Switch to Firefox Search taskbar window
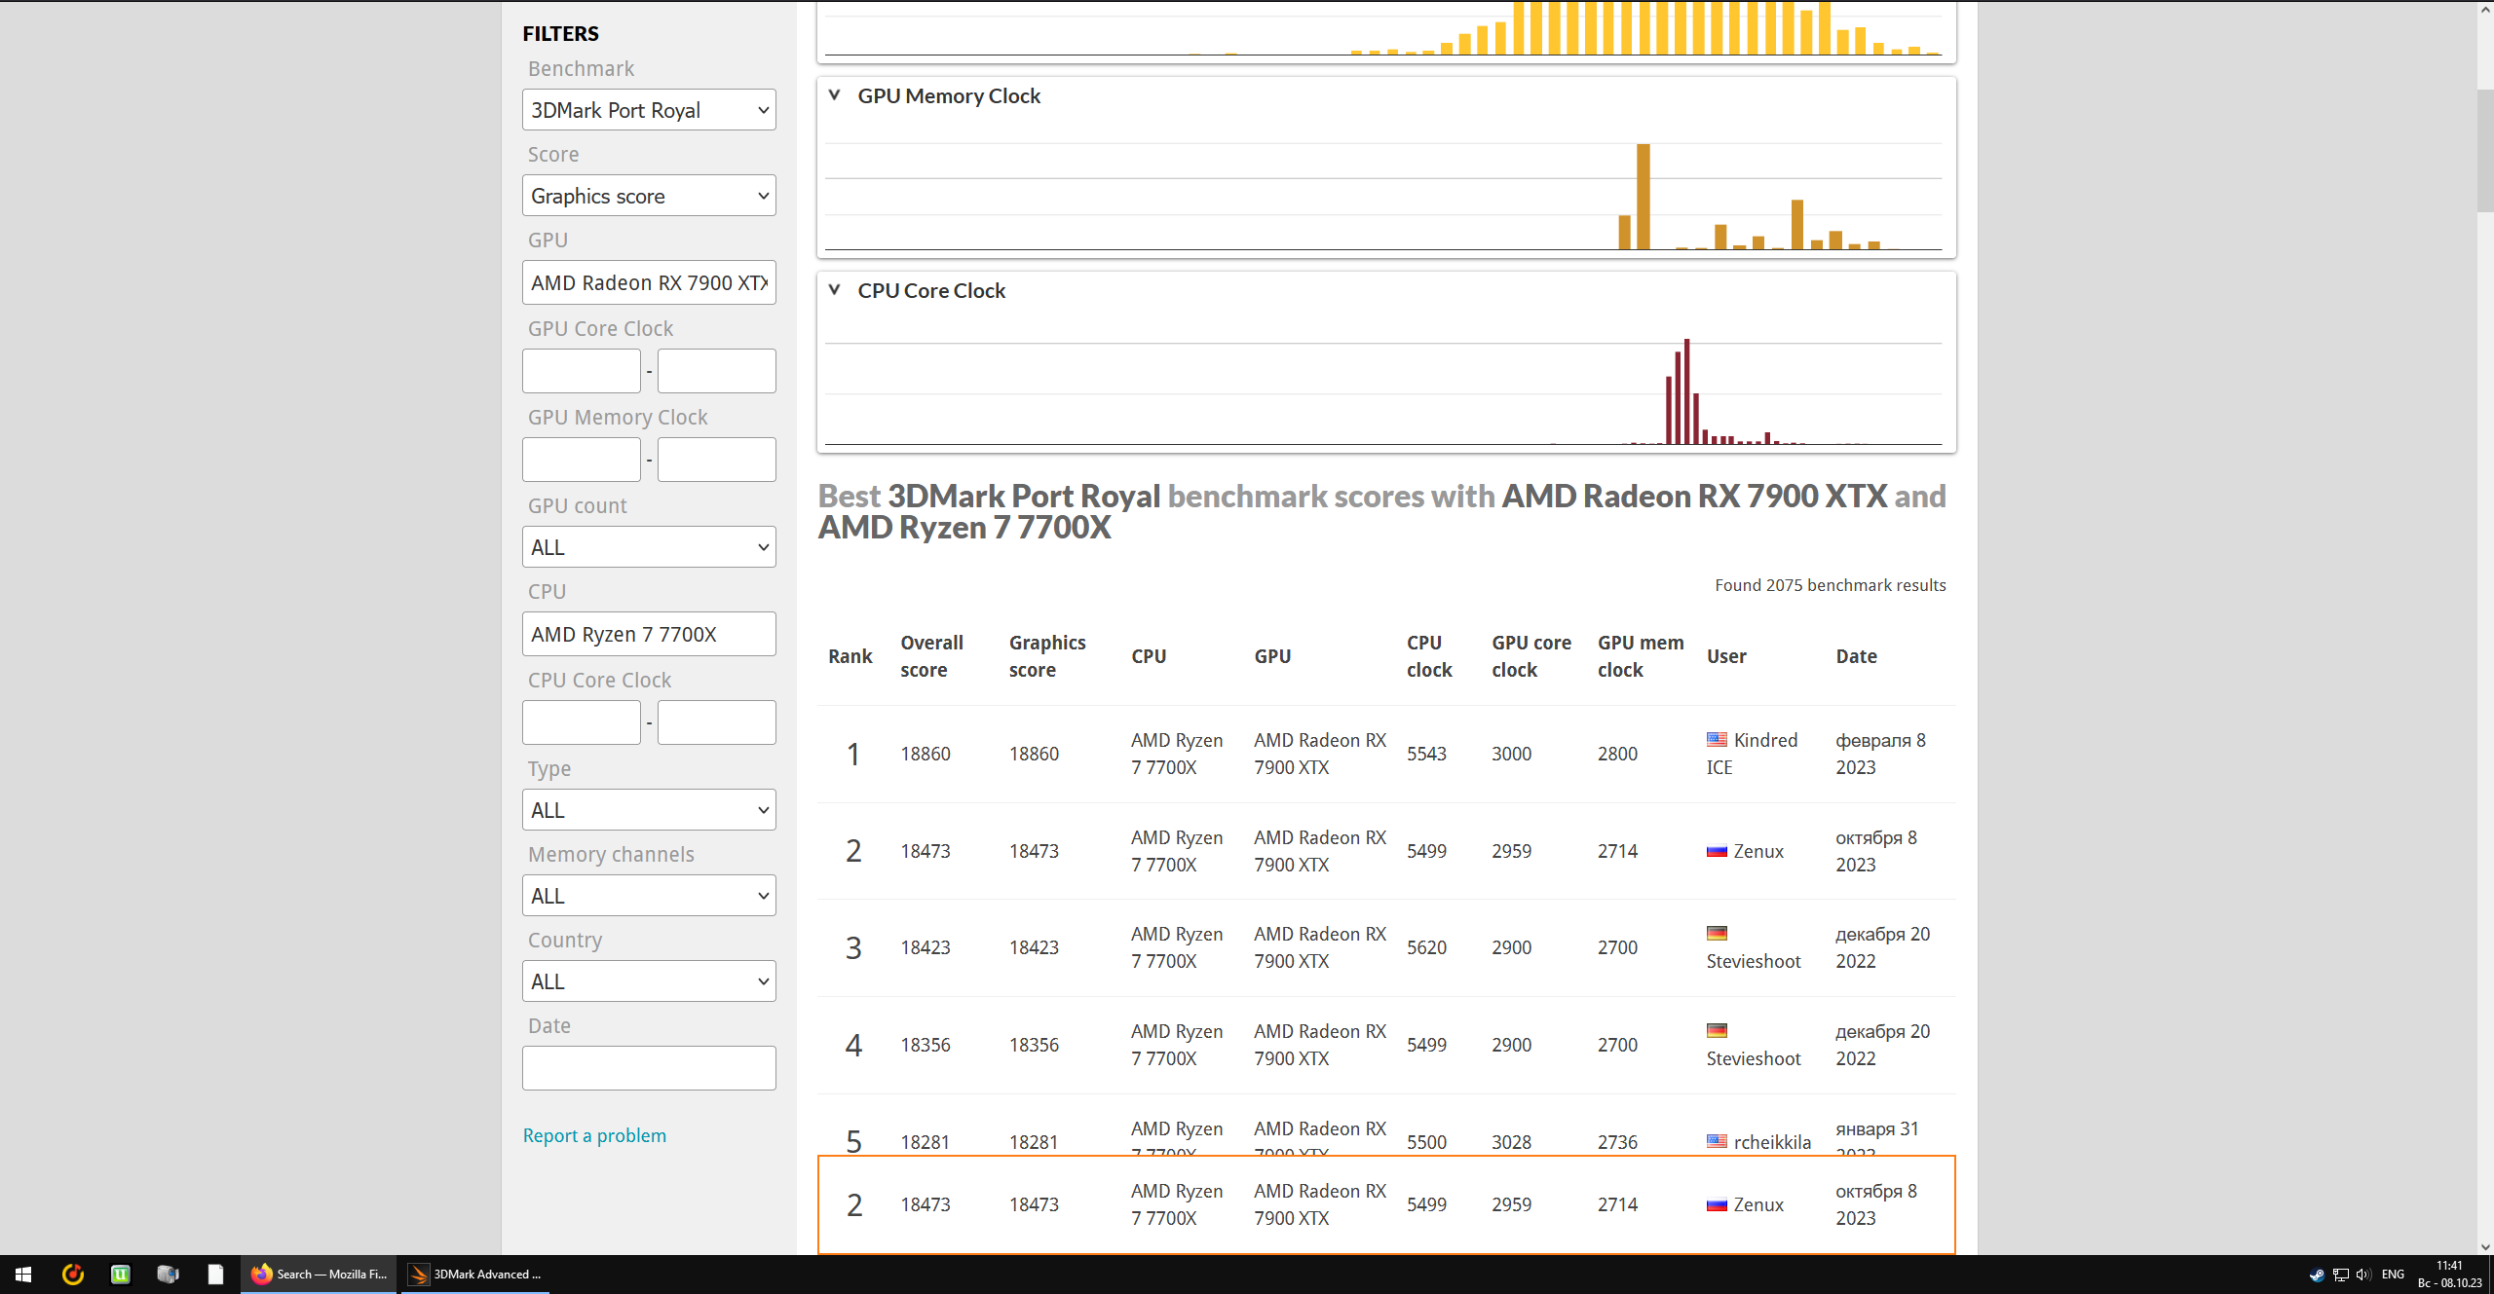This screenshot has width=2494, height=1294. [x=320, y=1275]
